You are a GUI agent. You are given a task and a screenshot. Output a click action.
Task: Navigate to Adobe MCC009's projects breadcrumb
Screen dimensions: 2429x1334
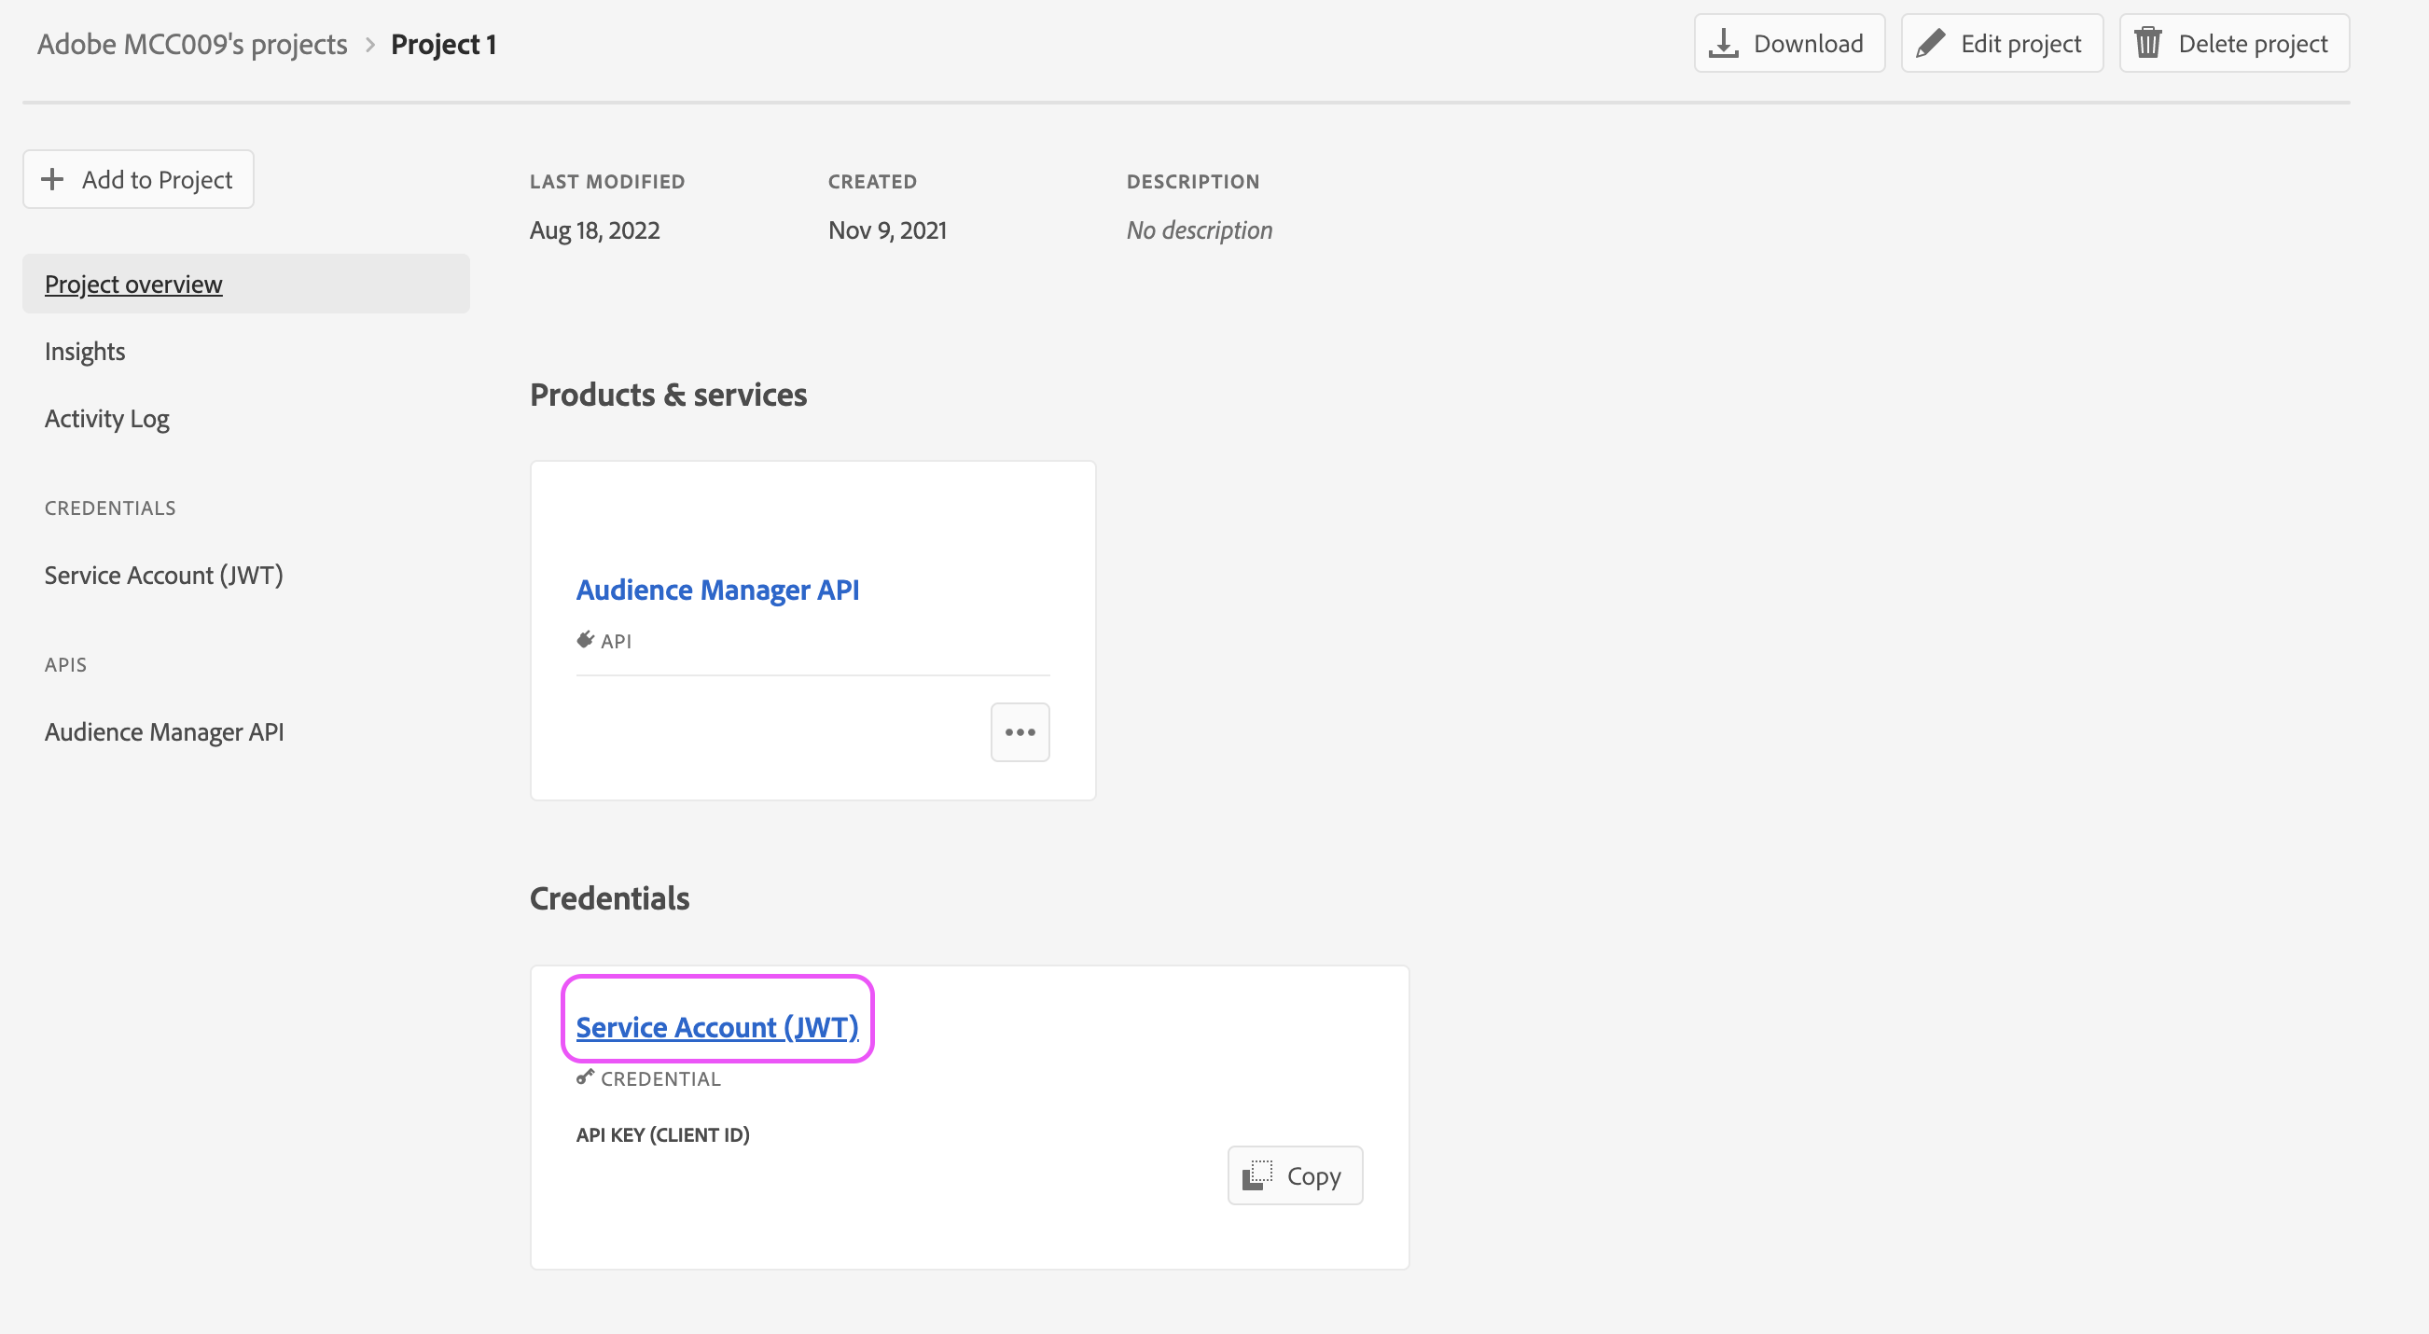192,44
